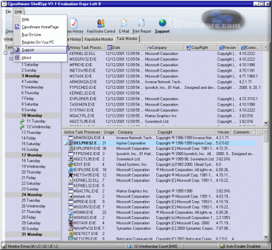Click the Clear History checkmark icon
Image resolution: width=272 pixels, height=250 pixels.
point(74,23)
